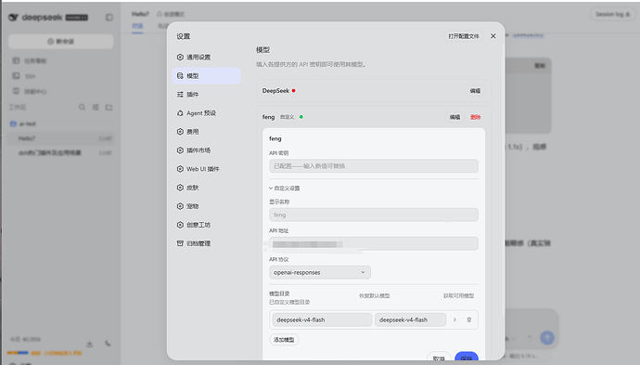
Task: Open 通用设置 in settings sidebar
Action: 206,58
